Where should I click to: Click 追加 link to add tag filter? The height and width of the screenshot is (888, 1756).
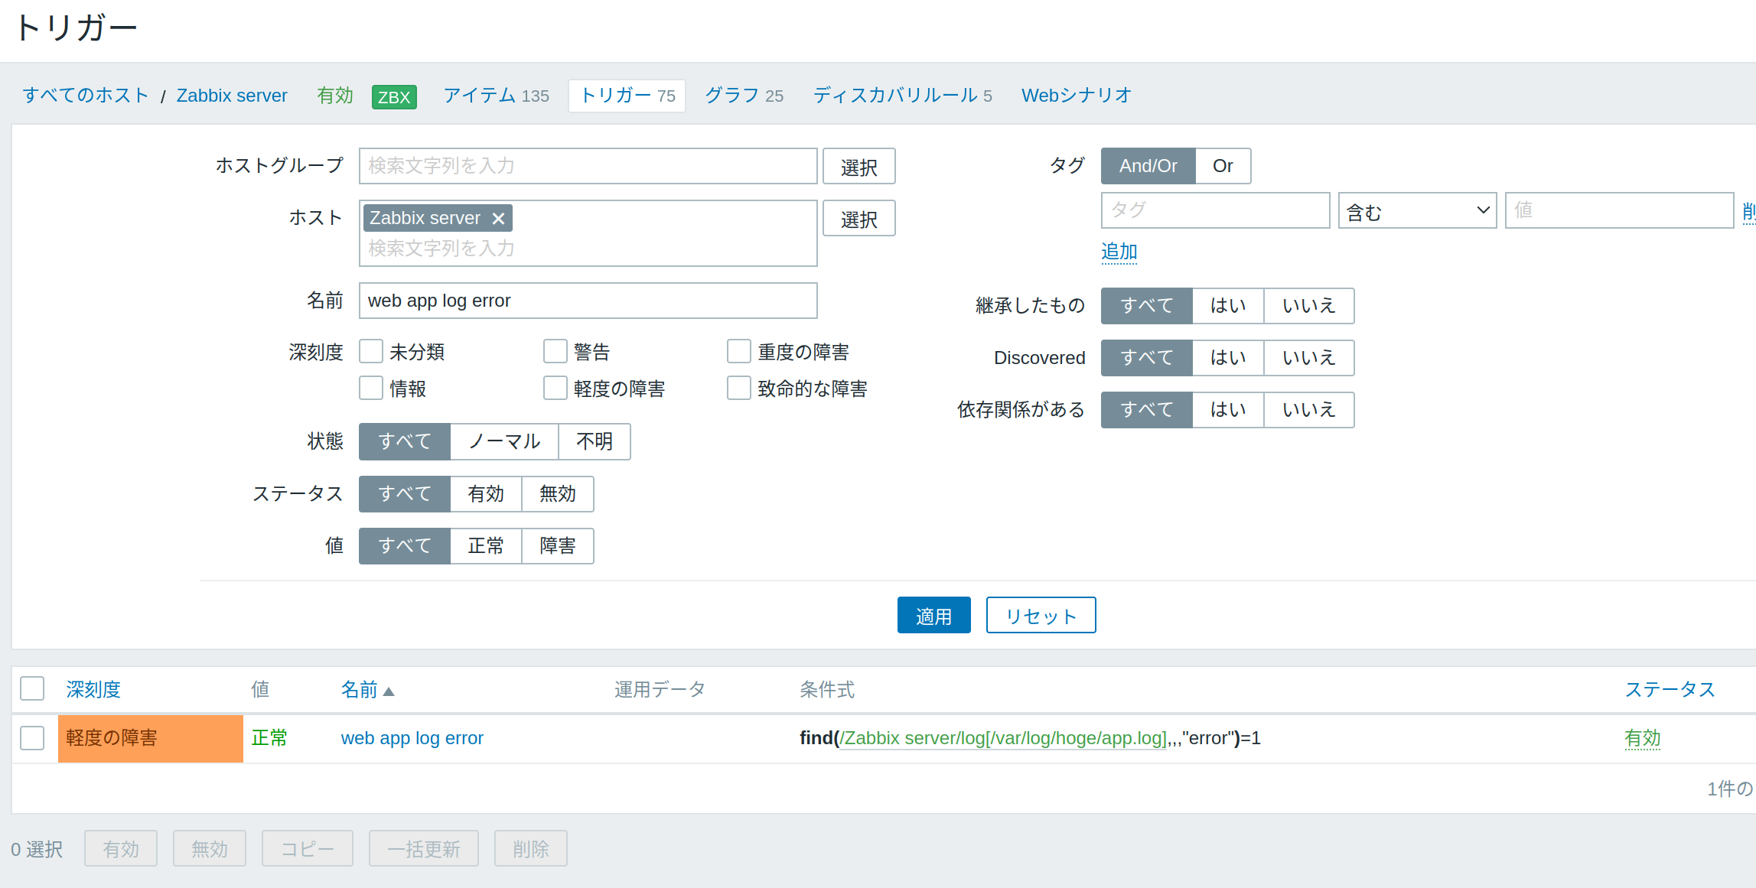click(x=1119, y=252)
